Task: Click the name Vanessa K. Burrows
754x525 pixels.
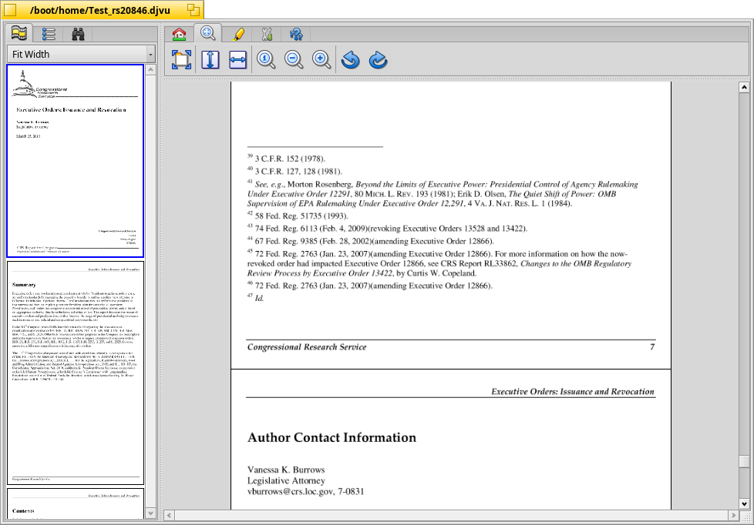Action: coord(286,470)
